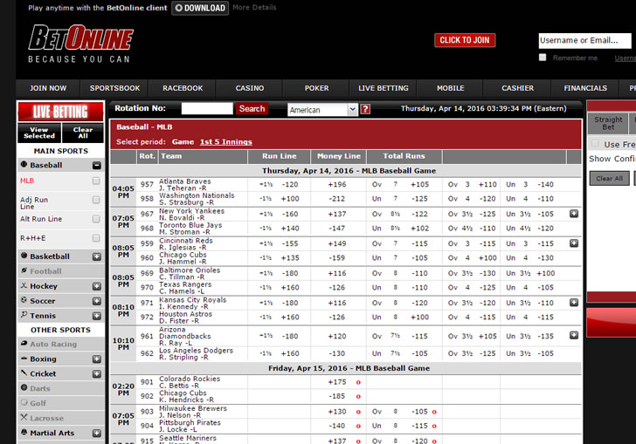Click the Martial Arts icon
The height and width of the screenshot is (444, 636).
click(24, 433)
